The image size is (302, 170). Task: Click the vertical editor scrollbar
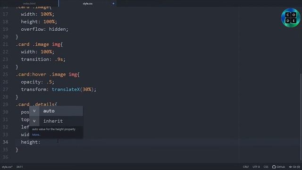[x=301, y=117]
